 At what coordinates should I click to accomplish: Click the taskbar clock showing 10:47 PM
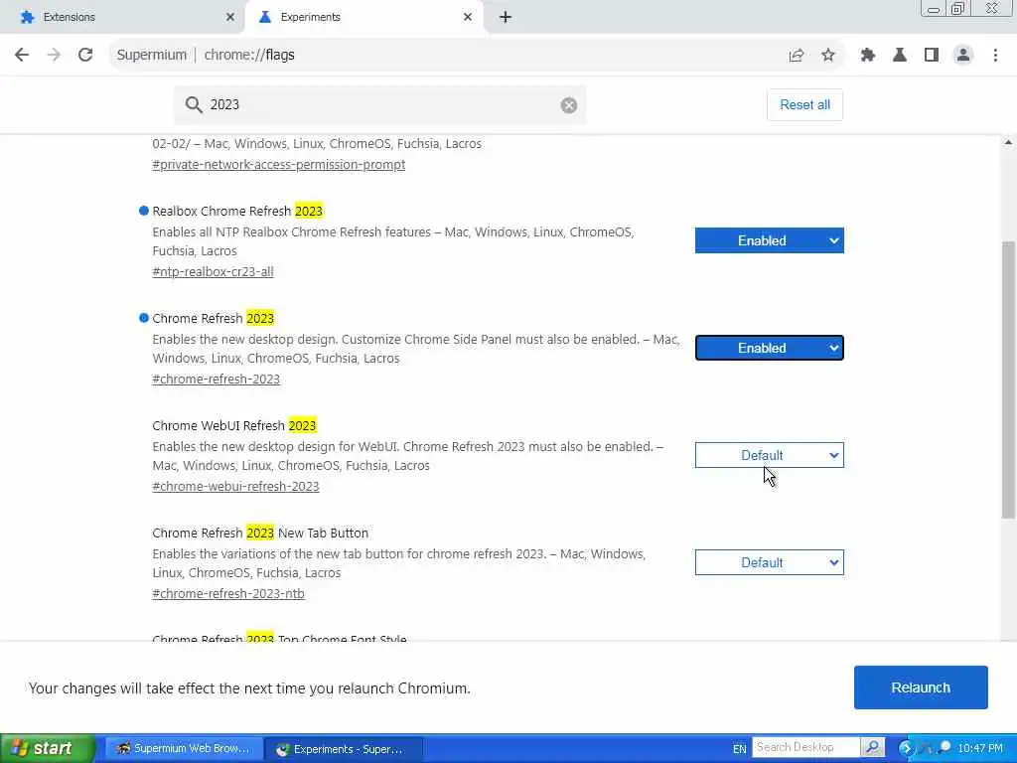click(980, 749)
